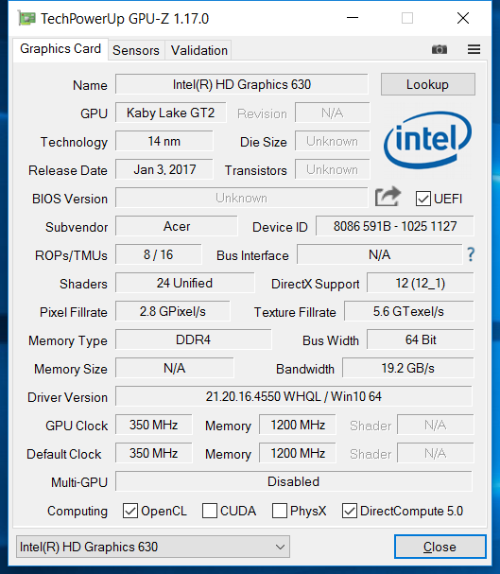This screenshot has height=574, width=500.
Task: Open the hamburger menu icon
Action: tap(474, 49)
